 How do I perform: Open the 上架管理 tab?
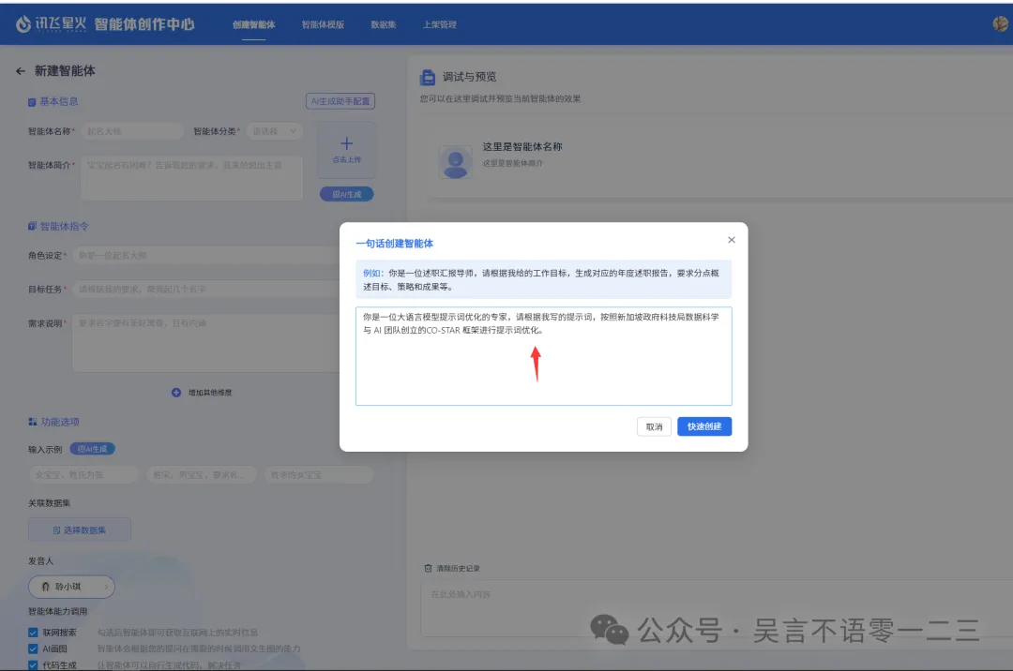(x=439, y=24)
